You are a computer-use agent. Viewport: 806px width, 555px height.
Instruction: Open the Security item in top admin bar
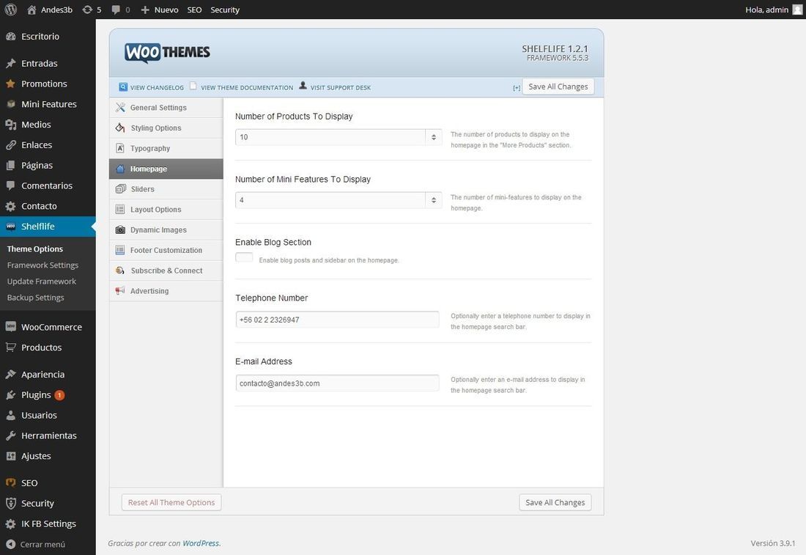(x=225, y=10)
